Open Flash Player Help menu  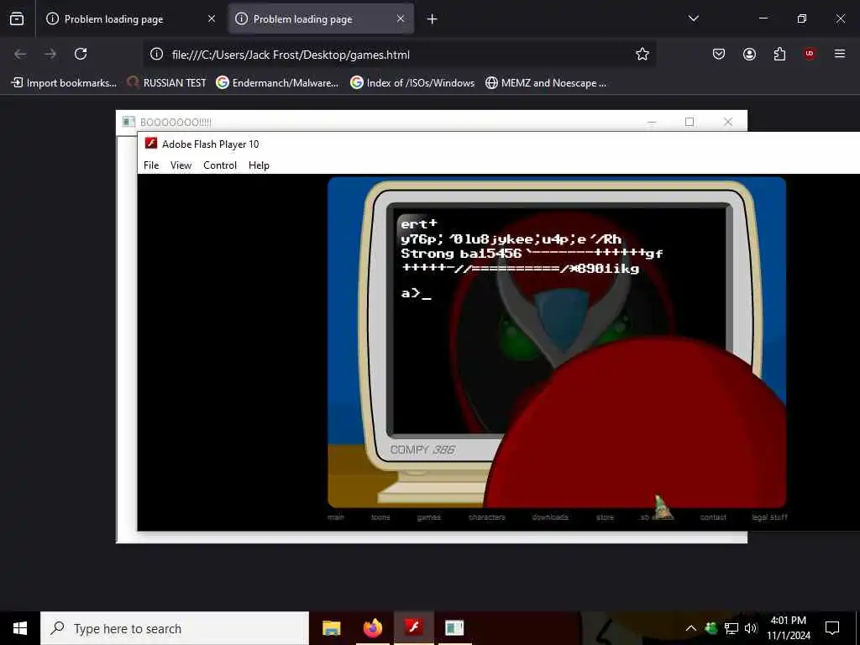259,165
